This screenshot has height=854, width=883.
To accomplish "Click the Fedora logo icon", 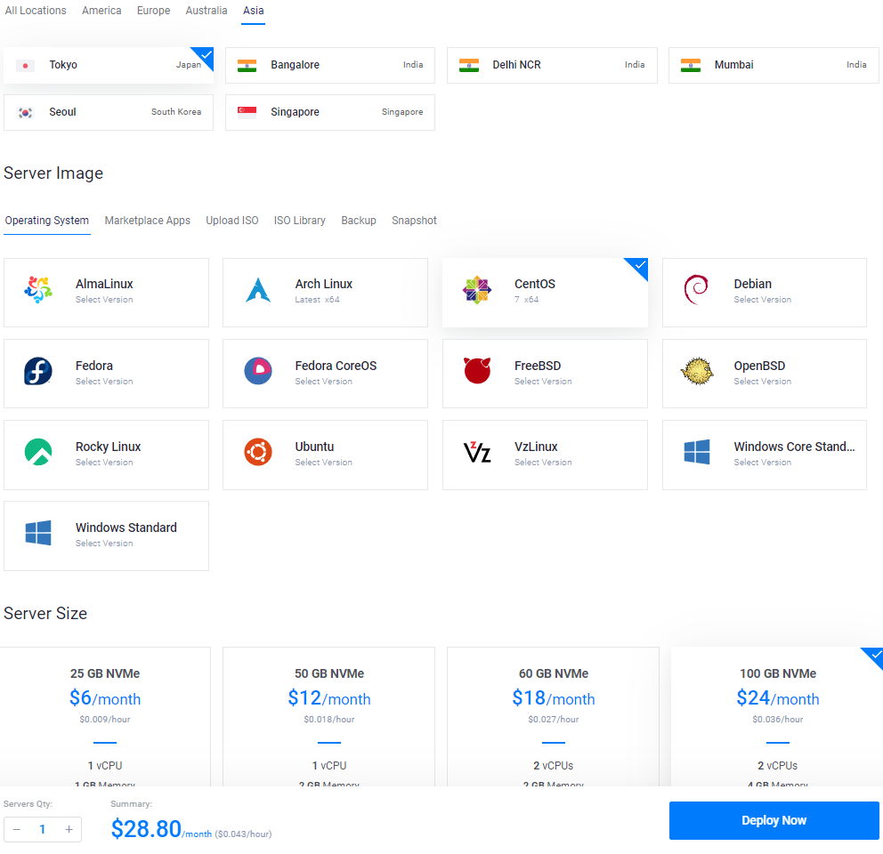I will 38,372.
